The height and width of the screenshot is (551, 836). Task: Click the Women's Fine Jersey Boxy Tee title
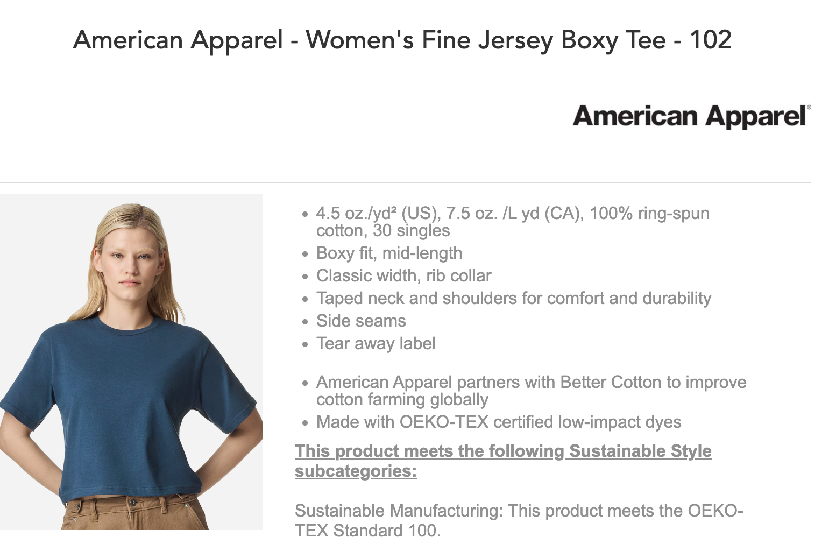pyautogui.click(x=402, y=40)
